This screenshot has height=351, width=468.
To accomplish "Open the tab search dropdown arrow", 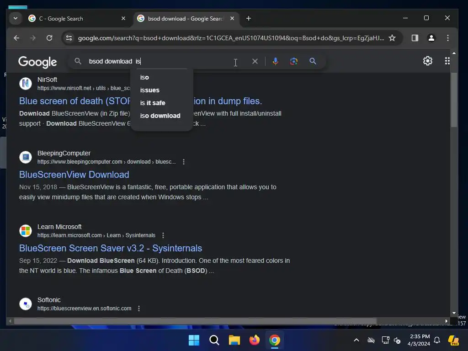I will [16, 18].
